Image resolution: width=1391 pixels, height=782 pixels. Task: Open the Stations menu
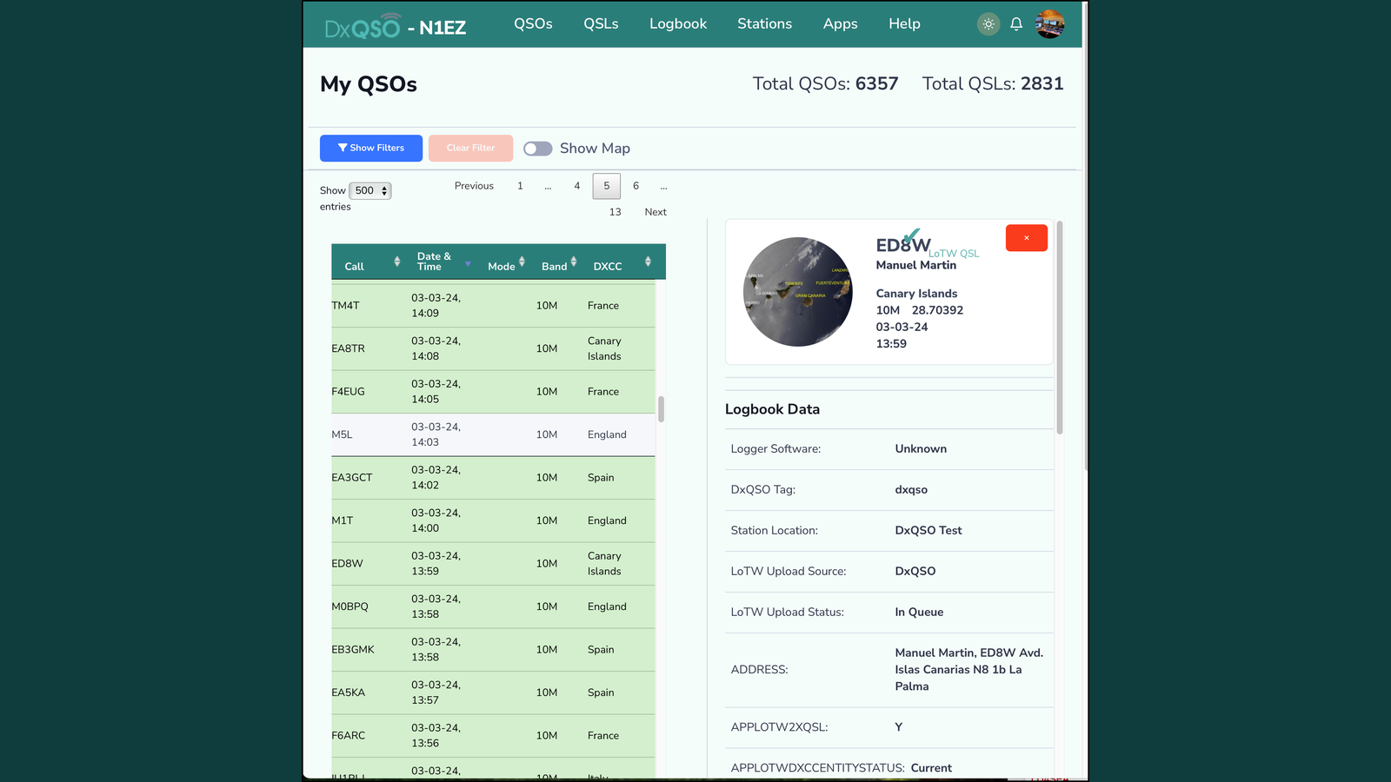pos(764,23)
